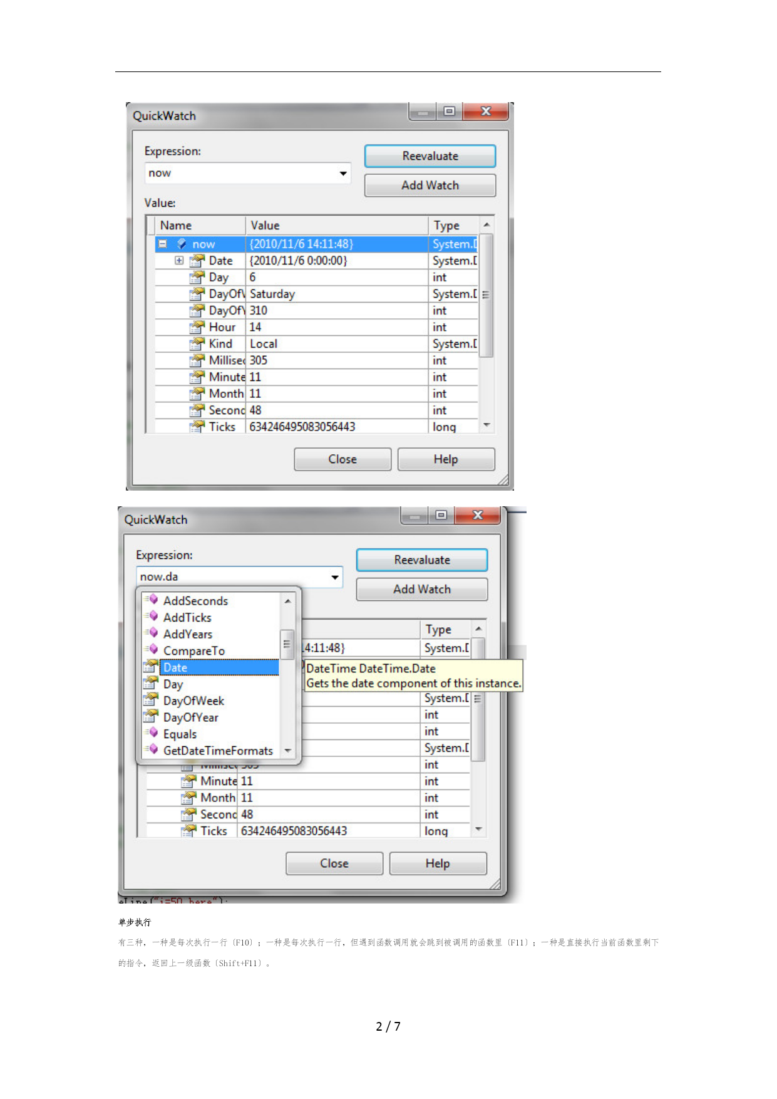Click the property icon beside value Saturday
The height and width of the screenshot is (1099, 777).
pyautogui.click(x=197, y=294)
